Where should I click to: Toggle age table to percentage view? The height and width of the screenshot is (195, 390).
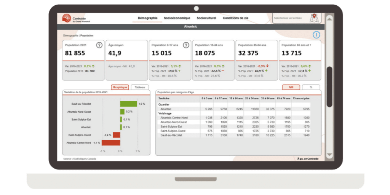tap(311, 87)
